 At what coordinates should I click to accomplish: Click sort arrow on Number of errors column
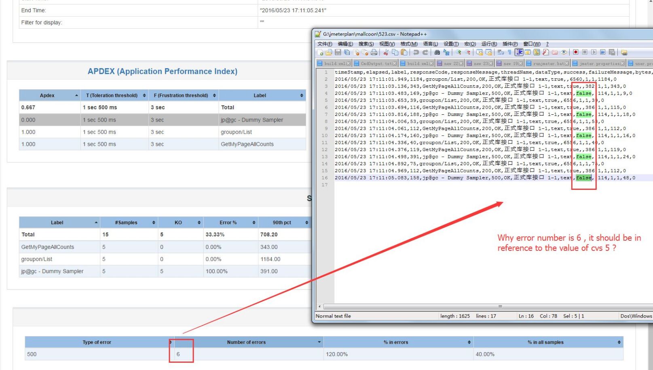click(319, 342)
